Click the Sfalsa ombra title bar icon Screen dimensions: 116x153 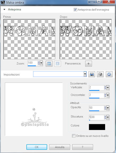tap(3, 2)
